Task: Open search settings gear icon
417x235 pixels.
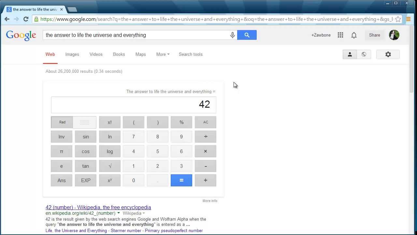Action: (x=388, y=55)
